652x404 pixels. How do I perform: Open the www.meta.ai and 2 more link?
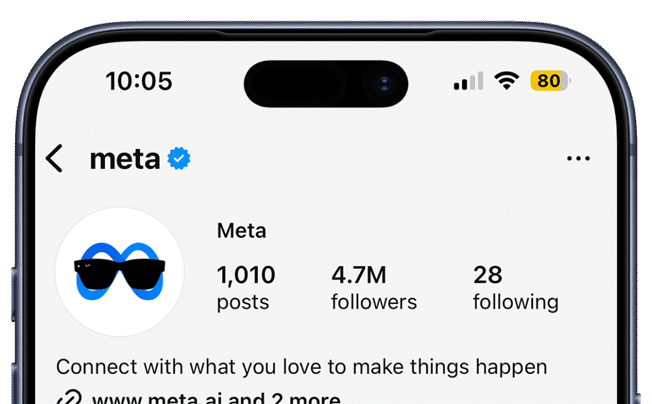coord(216,399)
